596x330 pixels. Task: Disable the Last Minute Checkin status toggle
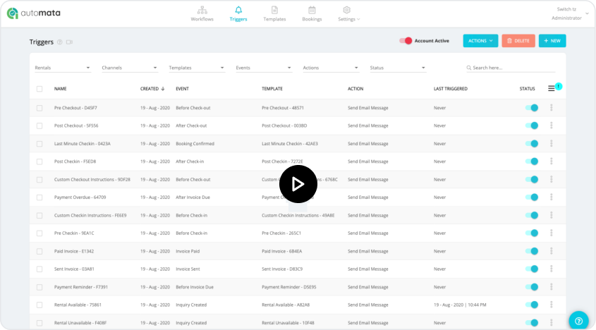click(531, 144)
